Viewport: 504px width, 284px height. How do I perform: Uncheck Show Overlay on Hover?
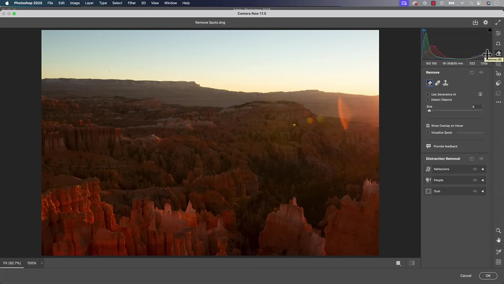(x=428, y=126)
